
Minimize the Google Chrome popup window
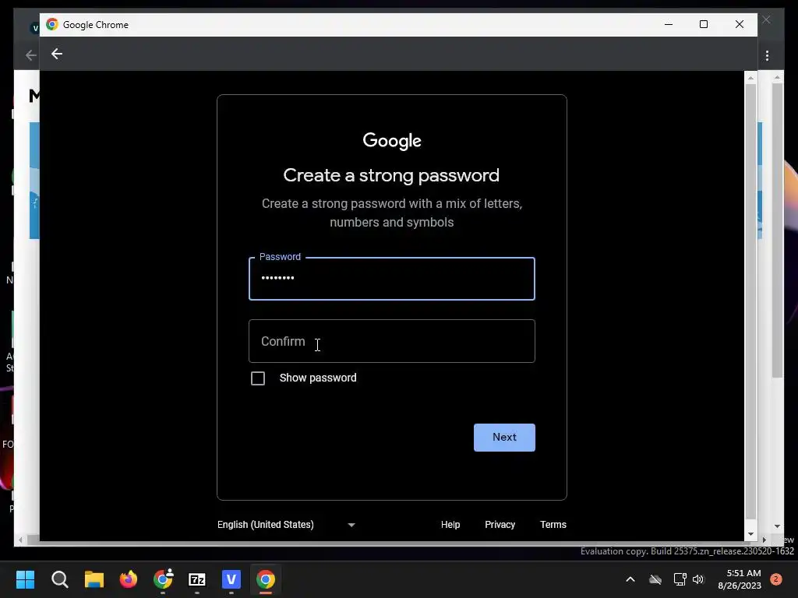tap(669, 24)
